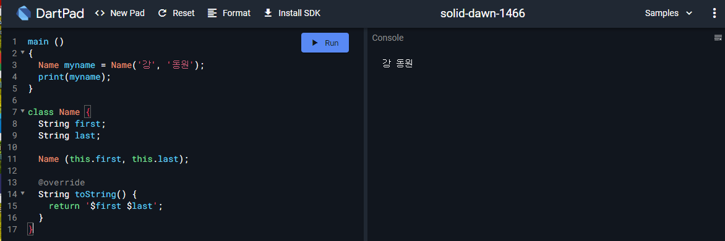Click the closing brace on line 17
This screenshot has width=725, height=241.
click(x=30, y=229)
